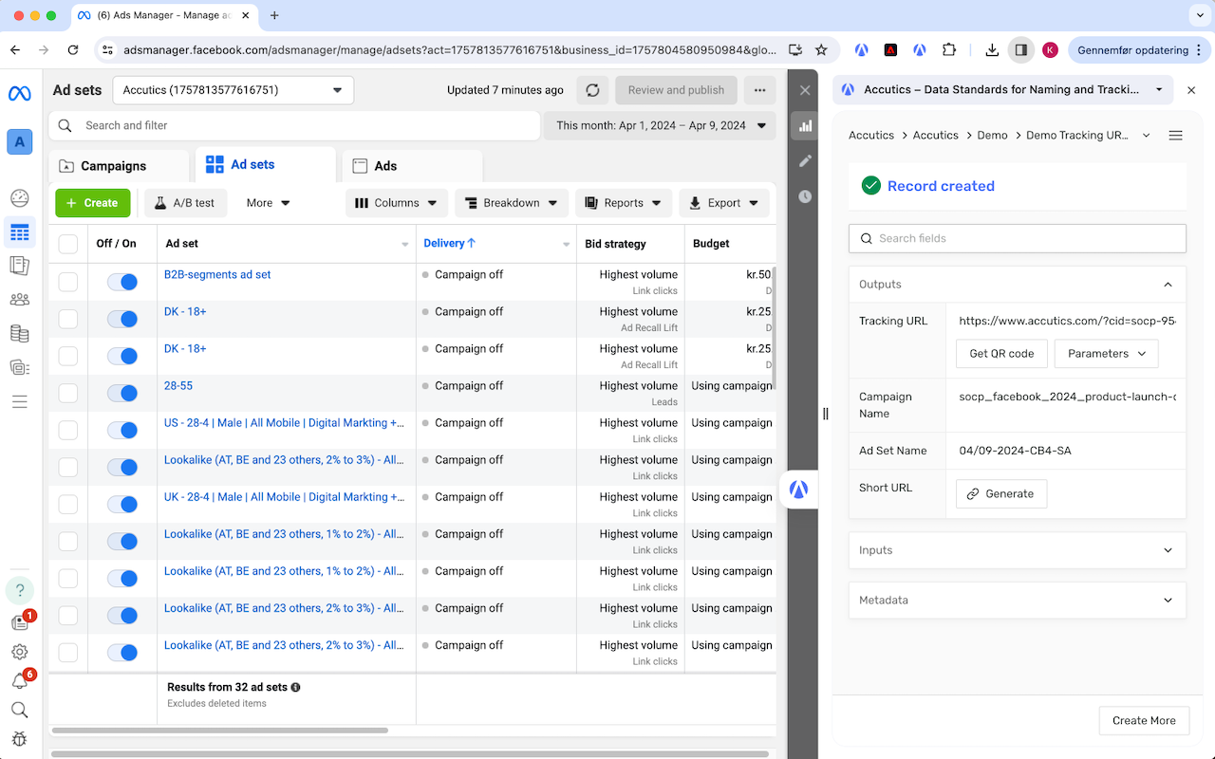Open Settings gear icon in sidebar
1215x759 pixels.
(20, 652)
